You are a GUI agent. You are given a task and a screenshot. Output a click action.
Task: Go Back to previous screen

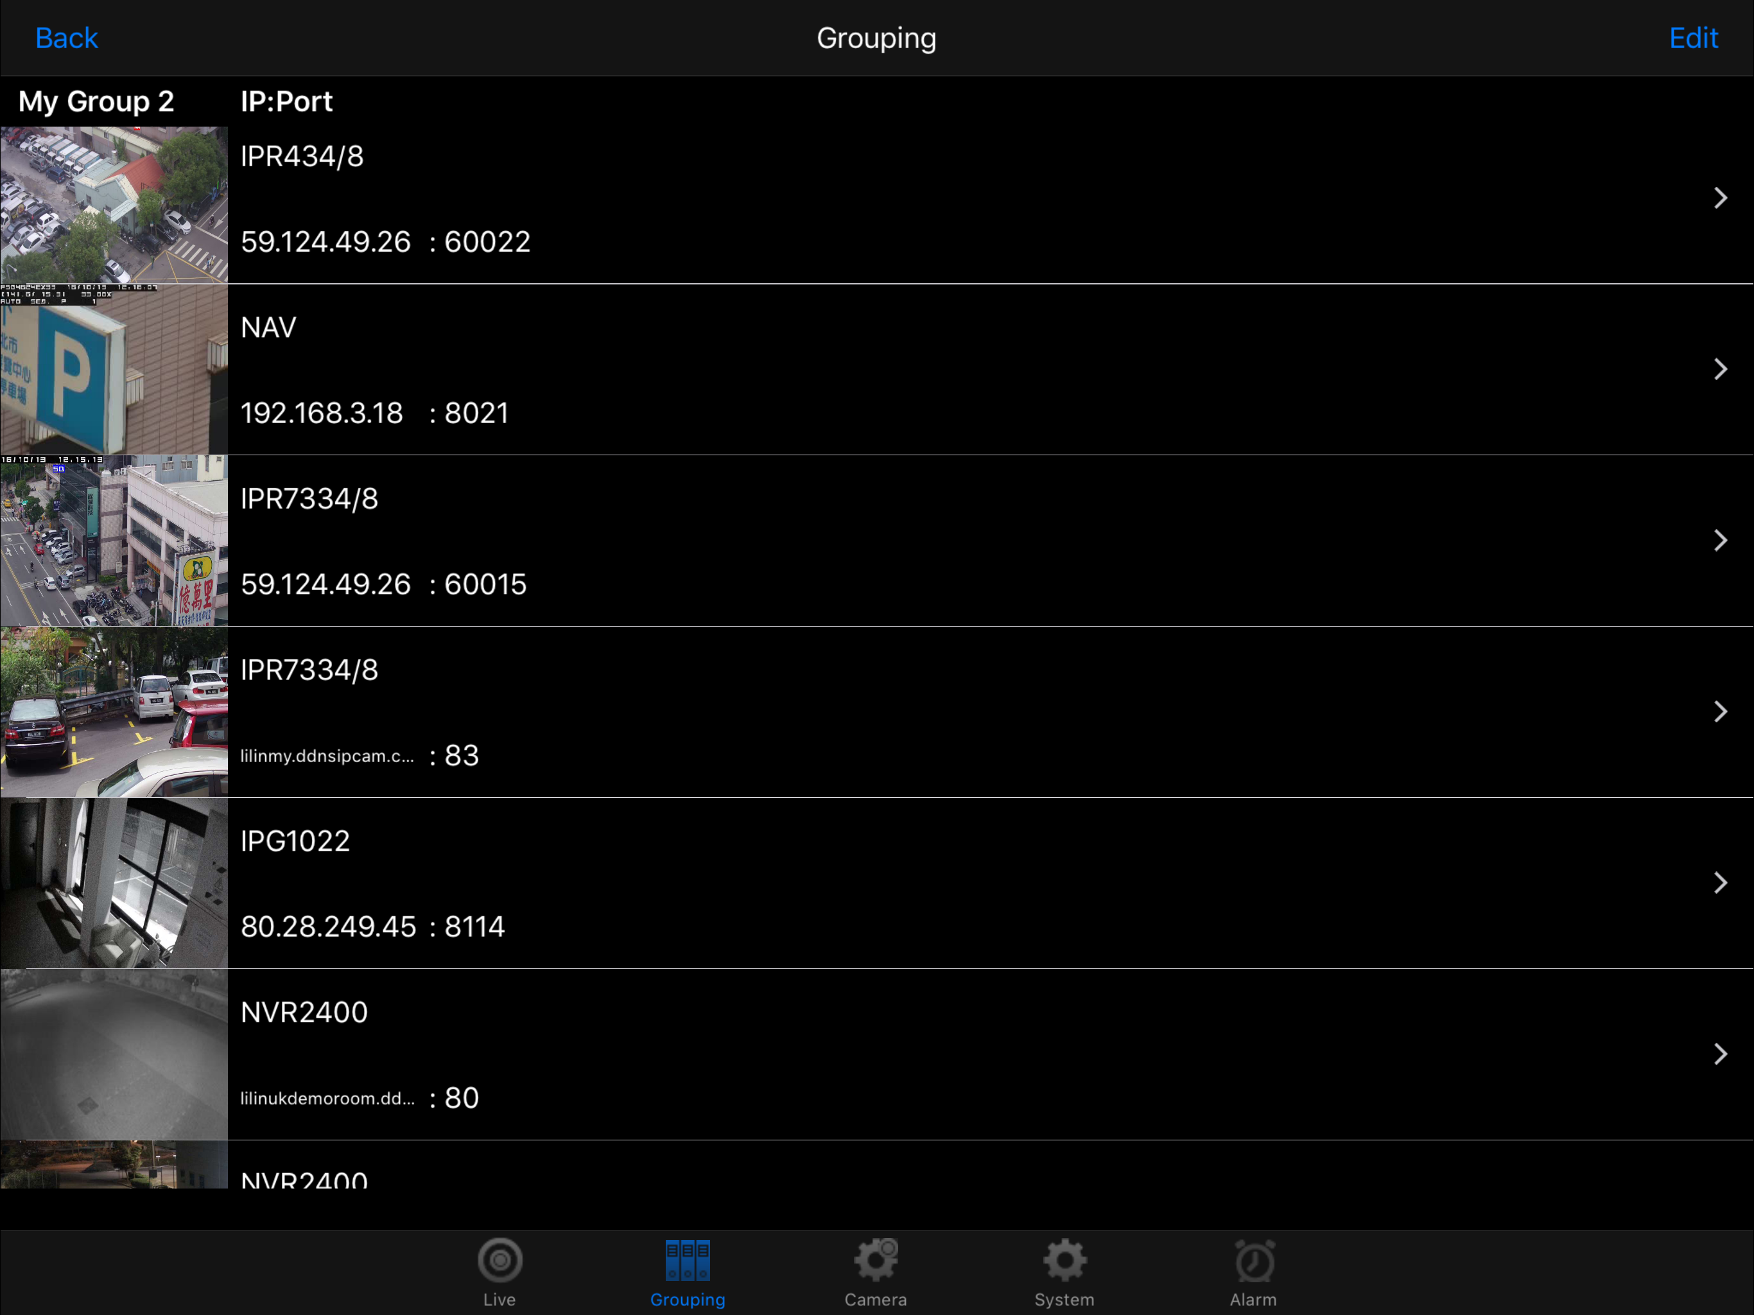(67, 38)
